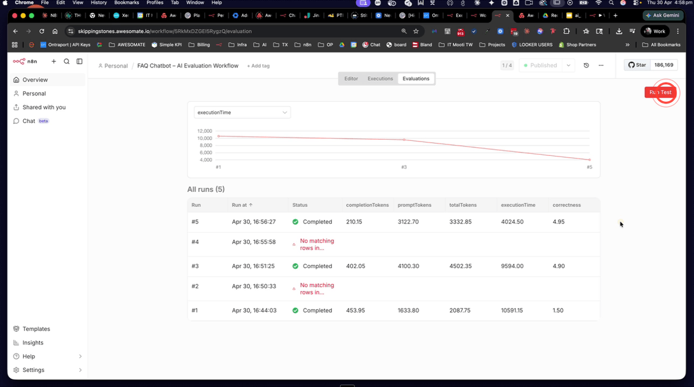Viewport: 694px width, 387px height.
Task: Open workflow history clock icon
Action: (x=586, y=65)
